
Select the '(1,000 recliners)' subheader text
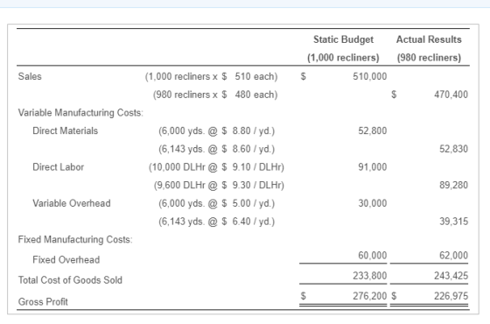pyautogui.click(x=343, y=58)
